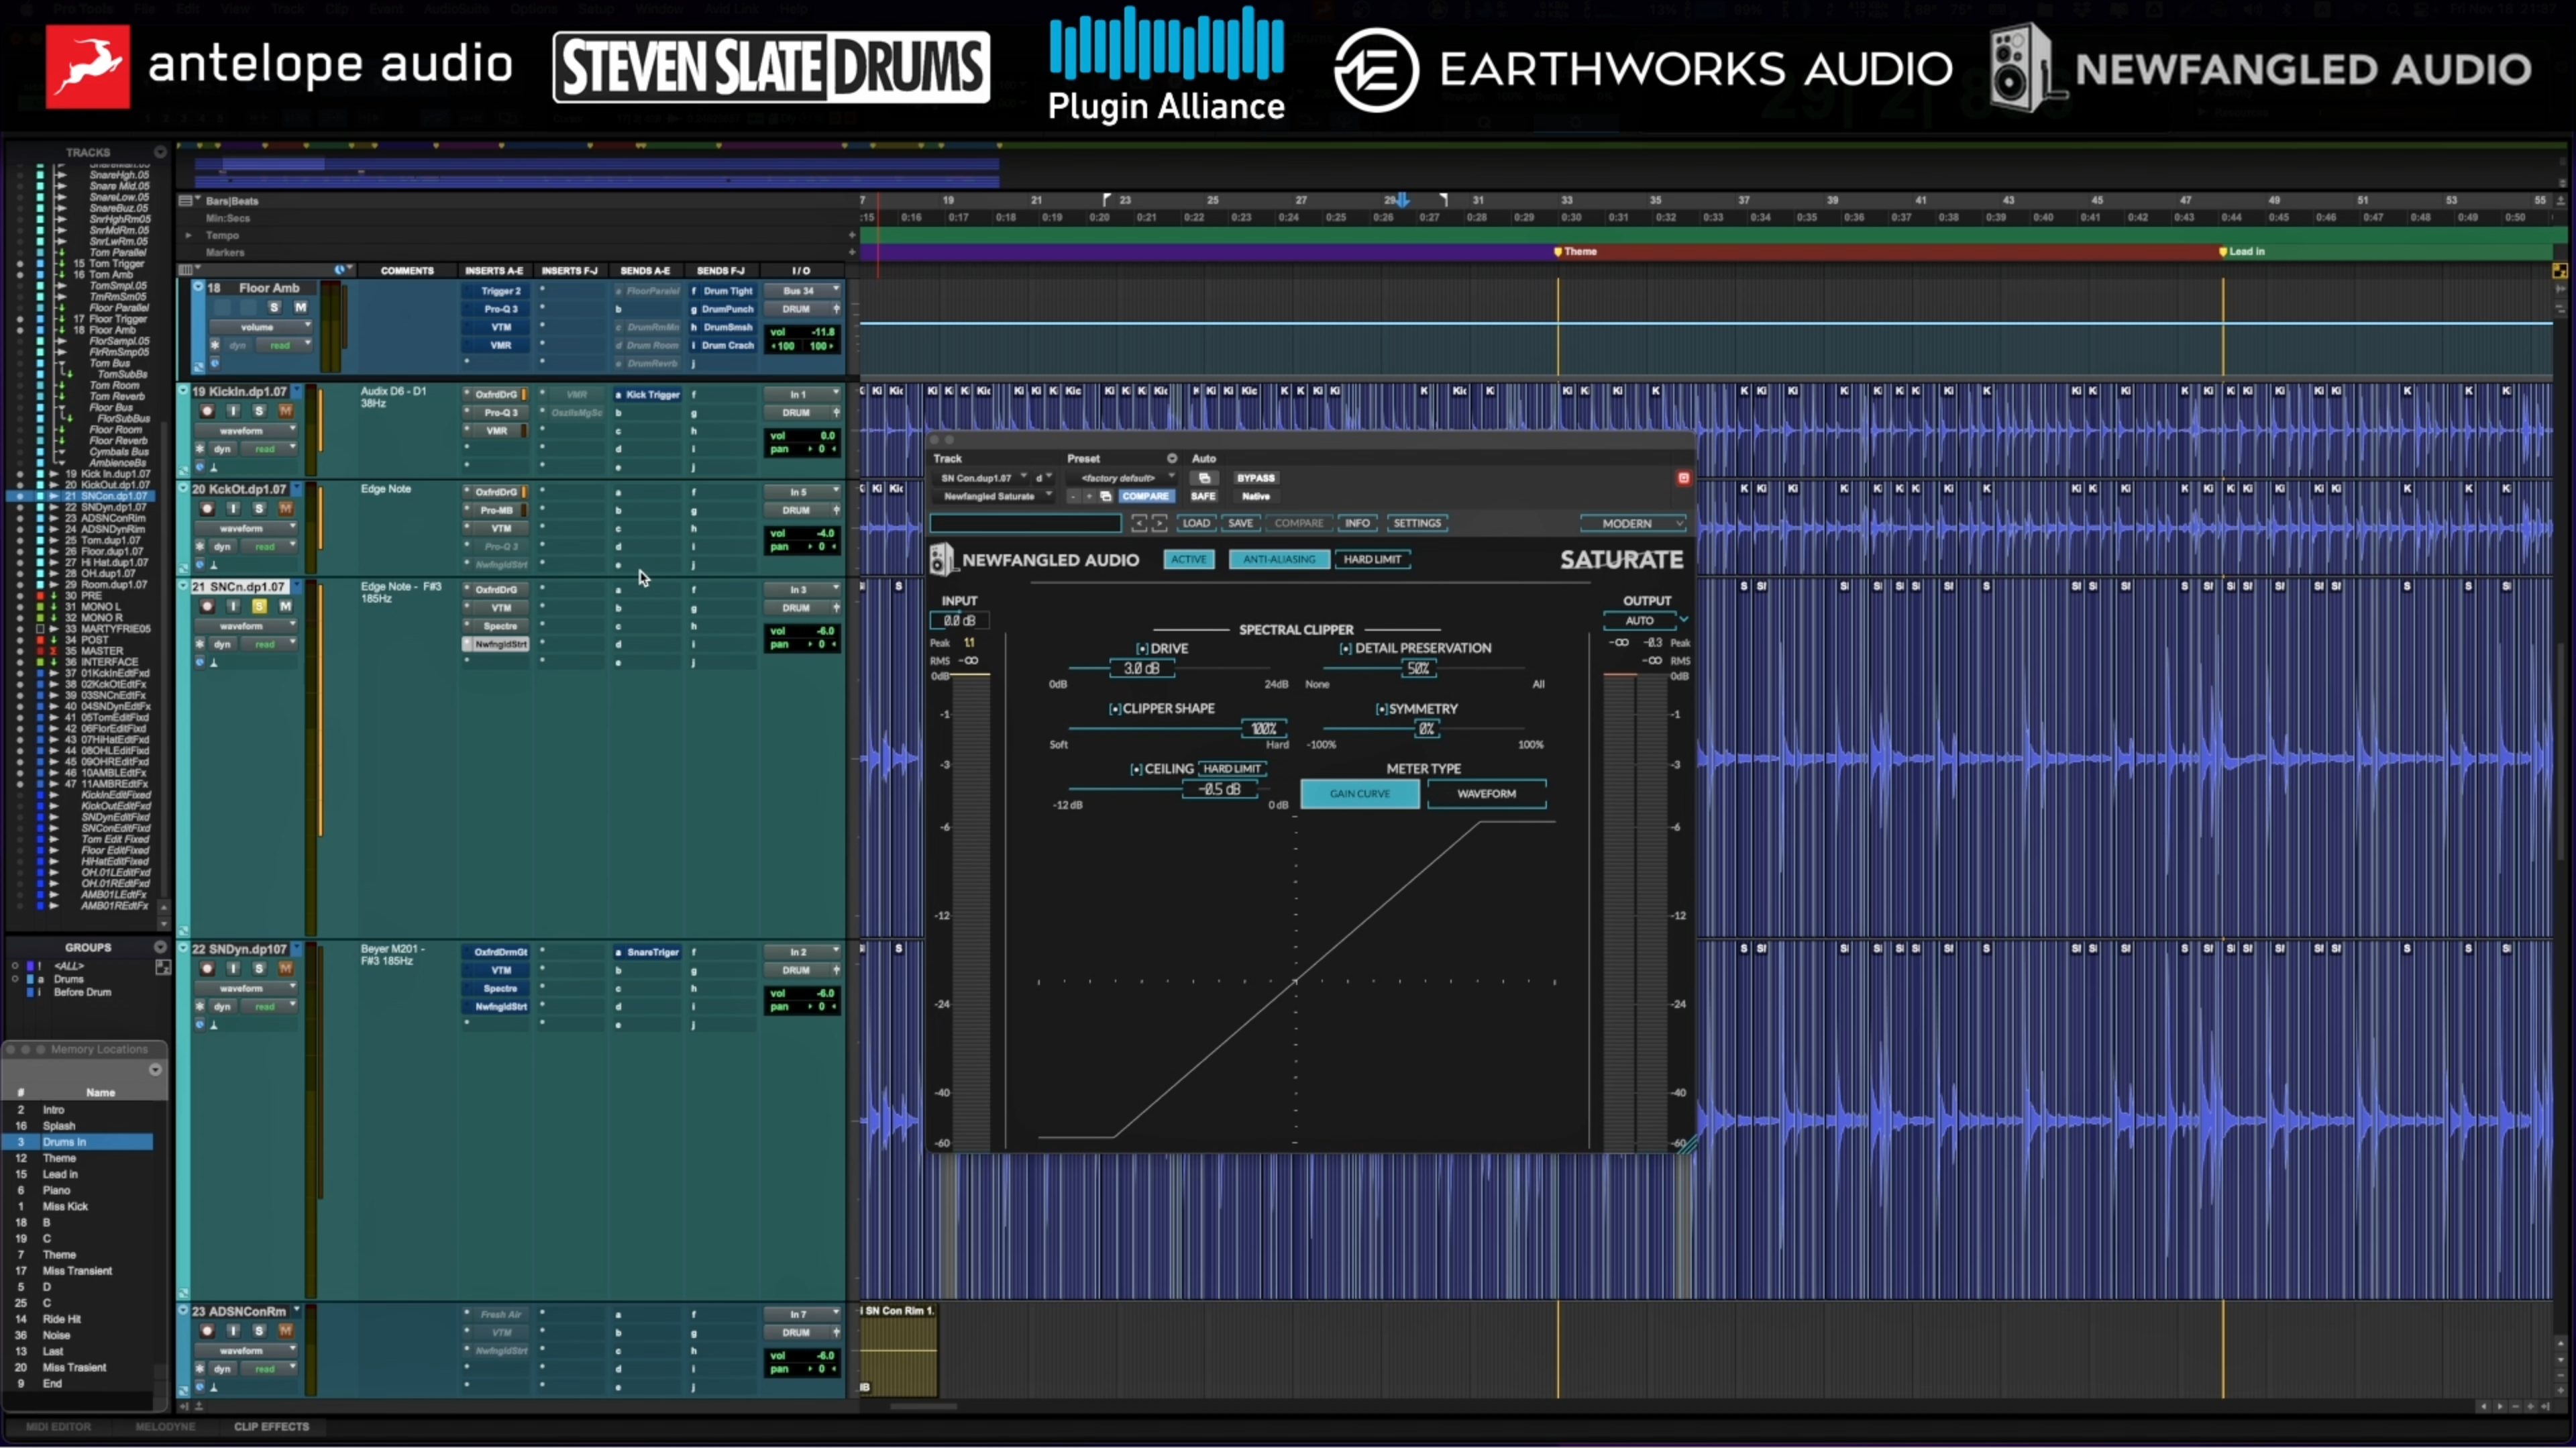Screen dimensions: 2576x1448
Task: Toggle ANTI-ALIASING in Saturate
Action: point(1279,560)
